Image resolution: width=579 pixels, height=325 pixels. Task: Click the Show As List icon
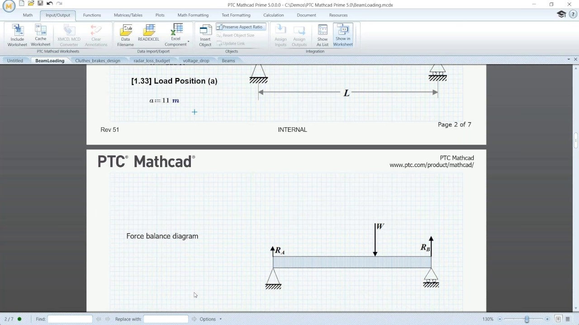(323, 30)
